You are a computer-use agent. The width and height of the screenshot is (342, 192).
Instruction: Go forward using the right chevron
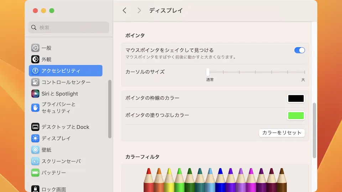[139, 11]
